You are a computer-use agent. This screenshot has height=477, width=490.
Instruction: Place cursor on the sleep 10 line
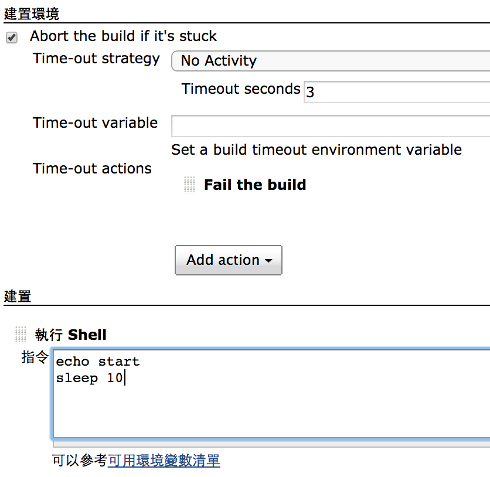(x=89, y=378)
